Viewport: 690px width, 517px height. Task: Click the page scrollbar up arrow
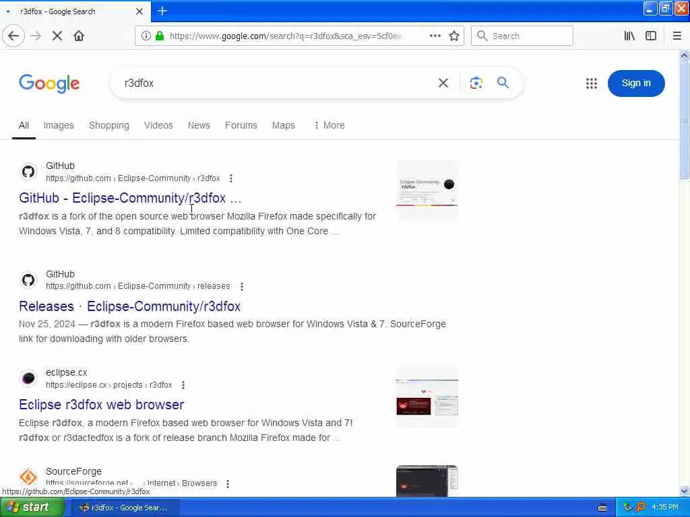pyautogui.click(x=685, y=55)
